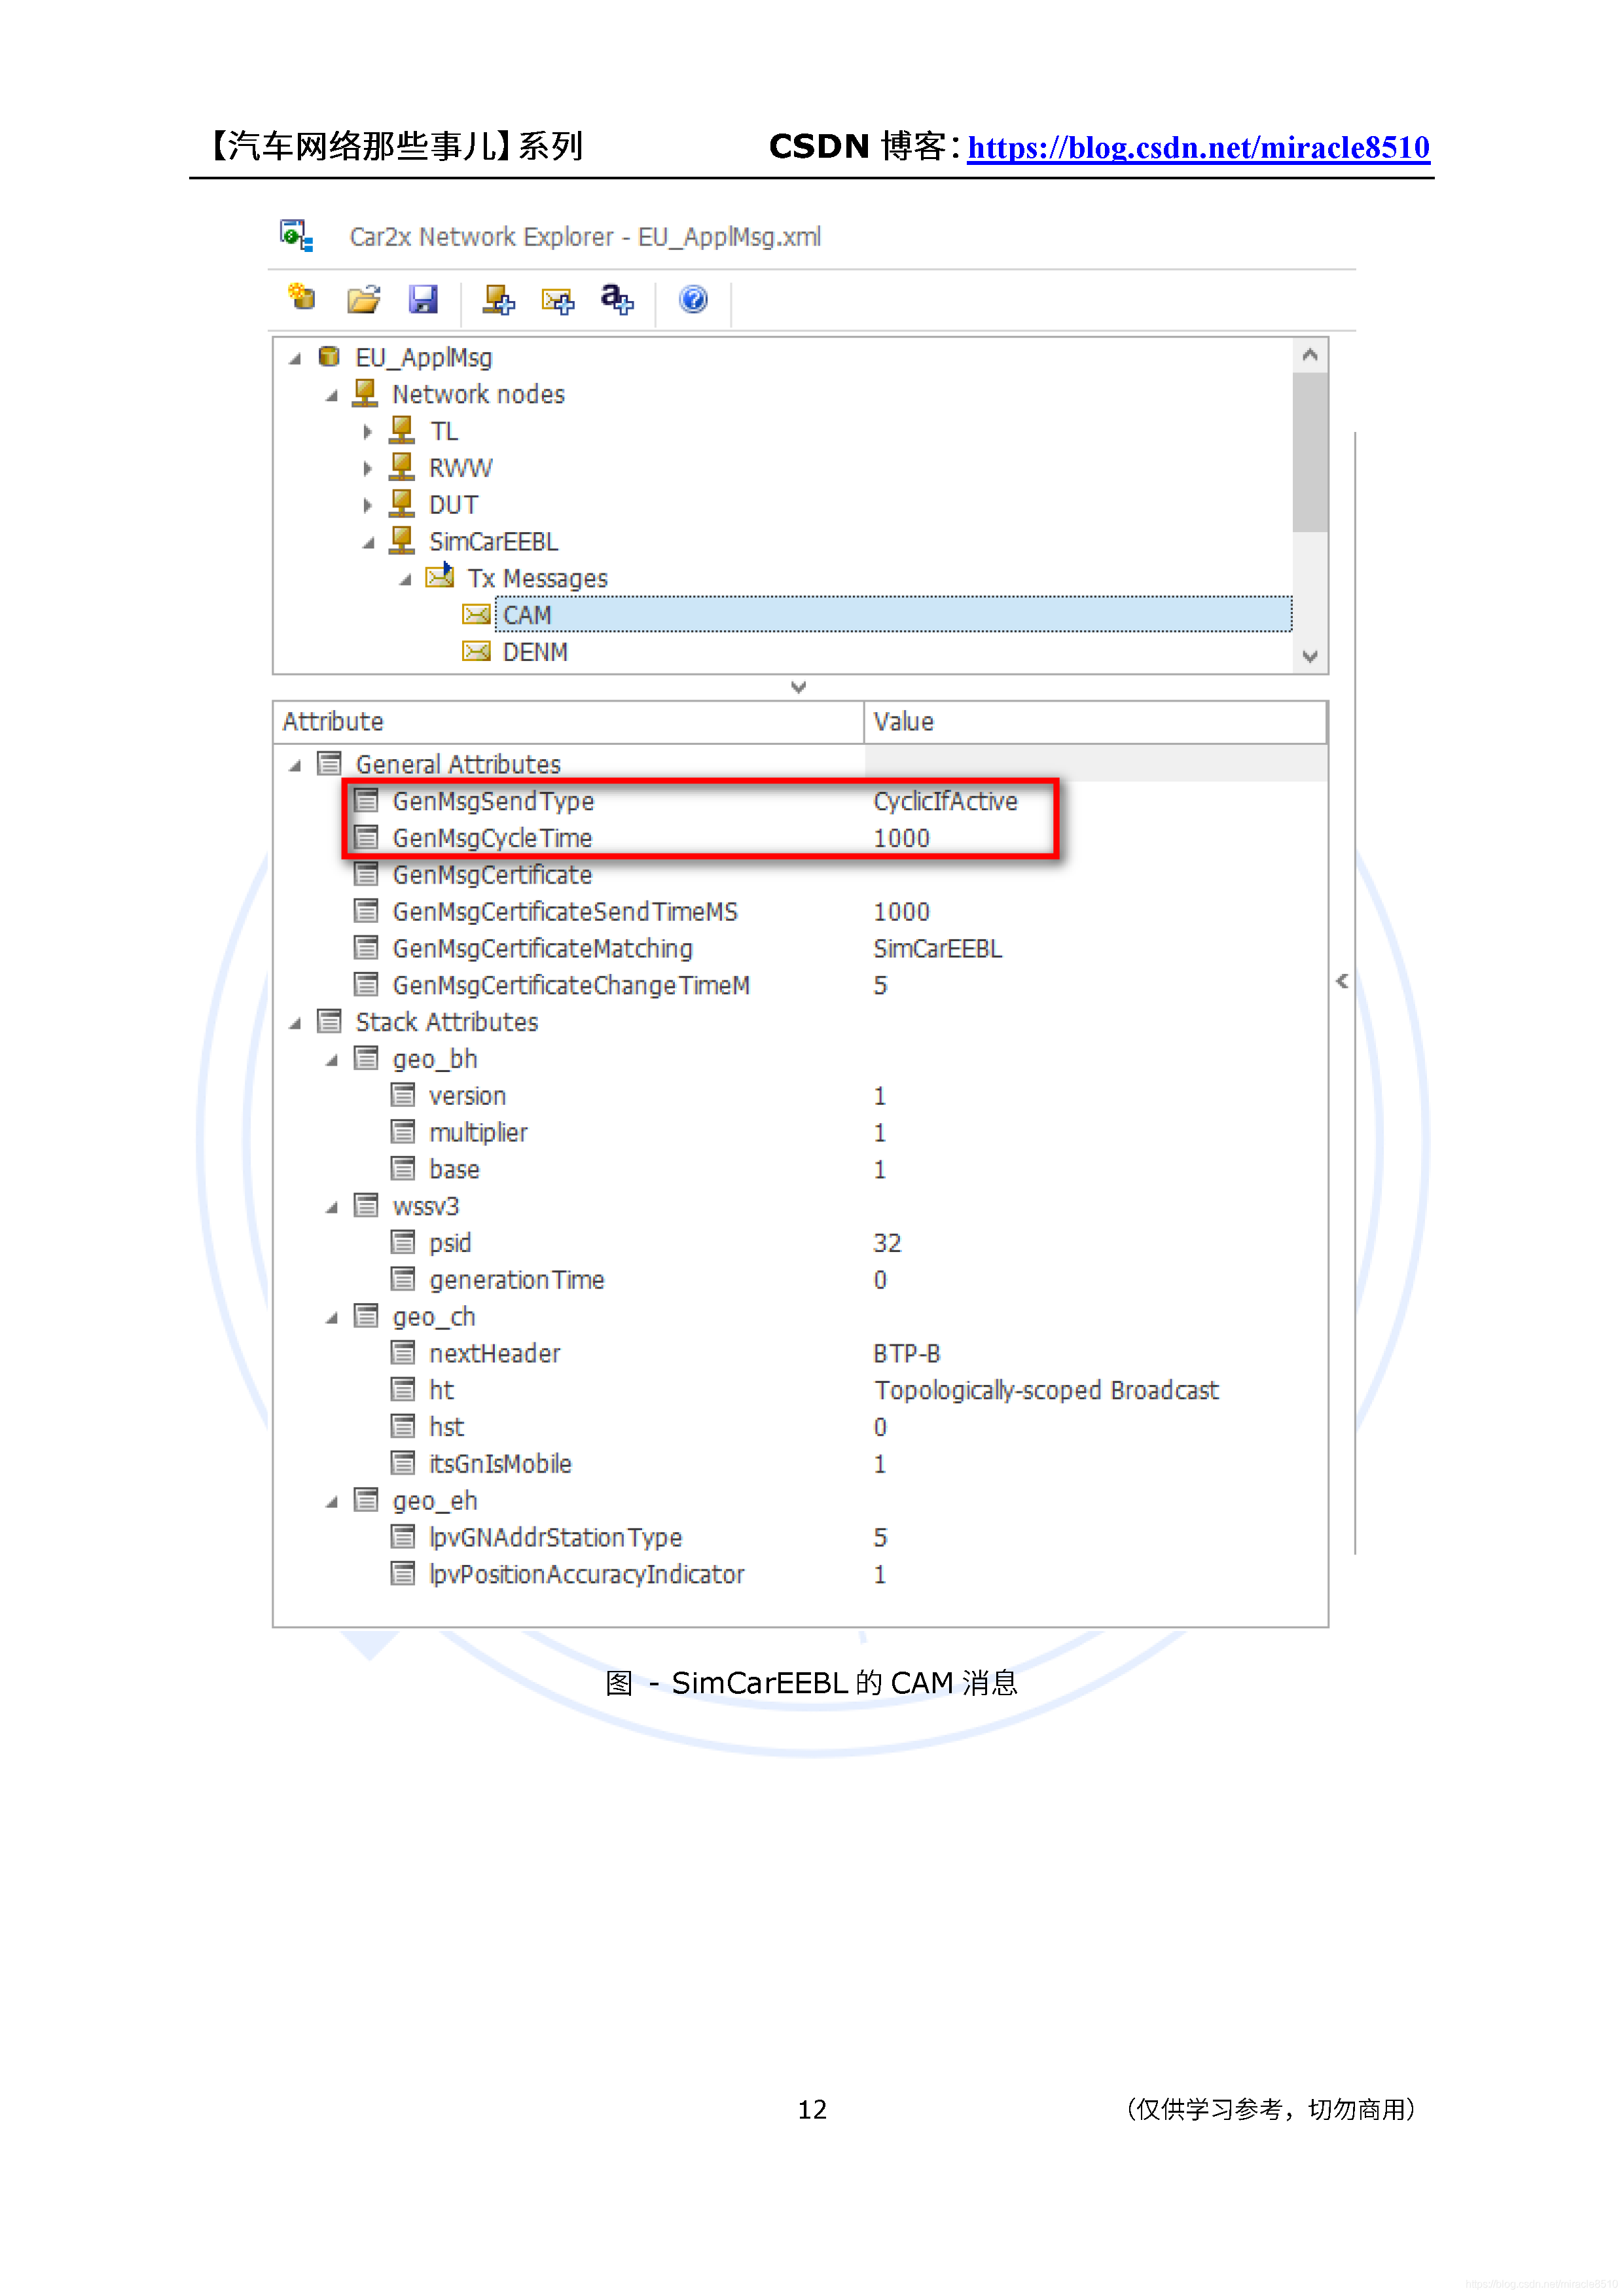Image resolution: width=1624 pixels, height=2296 pixels.
Task: Click the Open file folder icon
Action: (364, 299)
